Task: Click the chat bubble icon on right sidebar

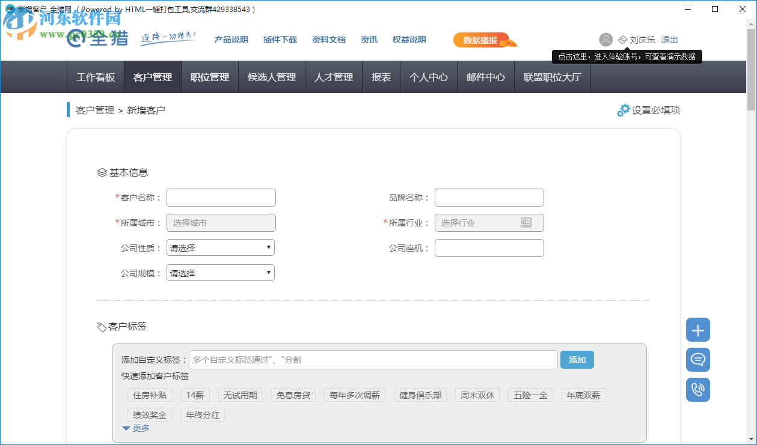Action: click(x=697, y=360)
